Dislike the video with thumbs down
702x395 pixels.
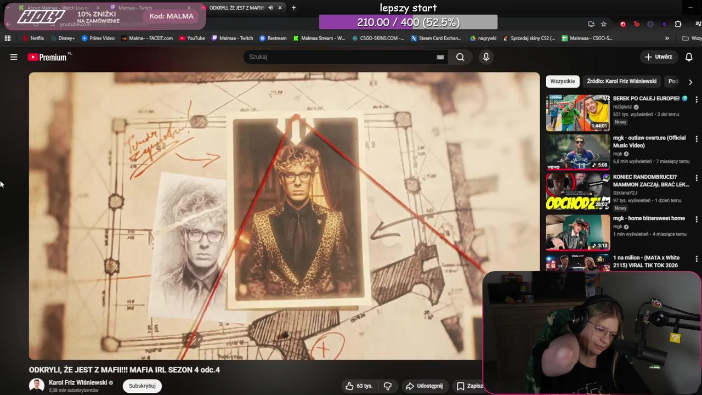click(x=388, y=386)
